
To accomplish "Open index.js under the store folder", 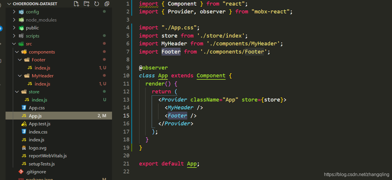I will tap(39, 100).
